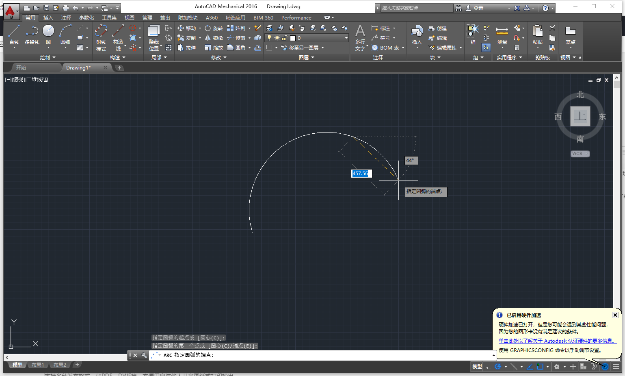Screen dimensions: 625x376
Task: Open the 多行文字 (Multiline Text) tool
Action: (360, 37)
